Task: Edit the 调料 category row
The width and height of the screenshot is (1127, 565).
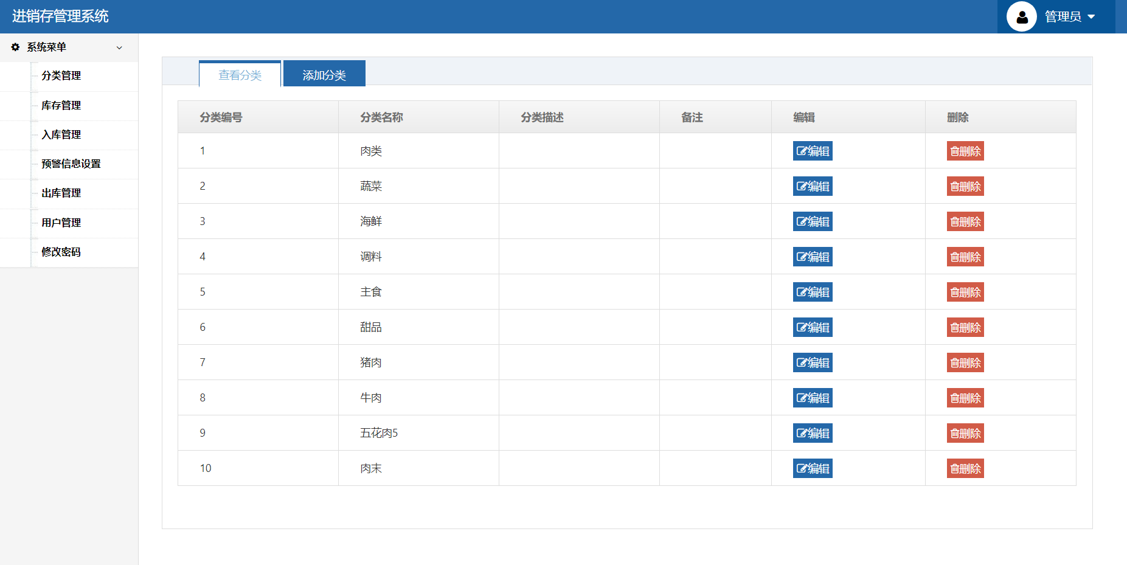Action: 813,257
